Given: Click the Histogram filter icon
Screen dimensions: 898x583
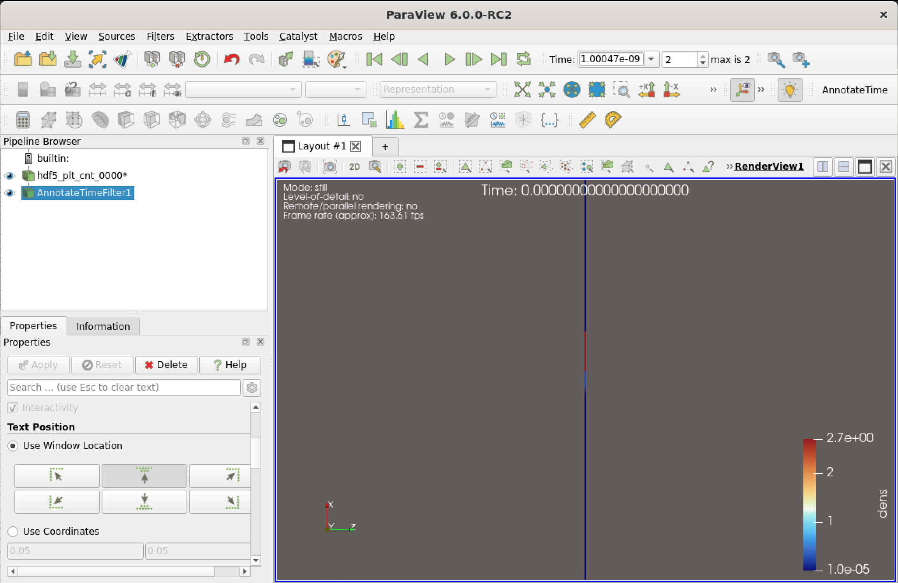Looking at the screenshot, I should click(x=395, y=120).
